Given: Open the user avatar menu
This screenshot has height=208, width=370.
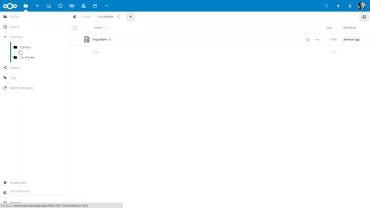Looking at the screenshot, I should (361, 6).
